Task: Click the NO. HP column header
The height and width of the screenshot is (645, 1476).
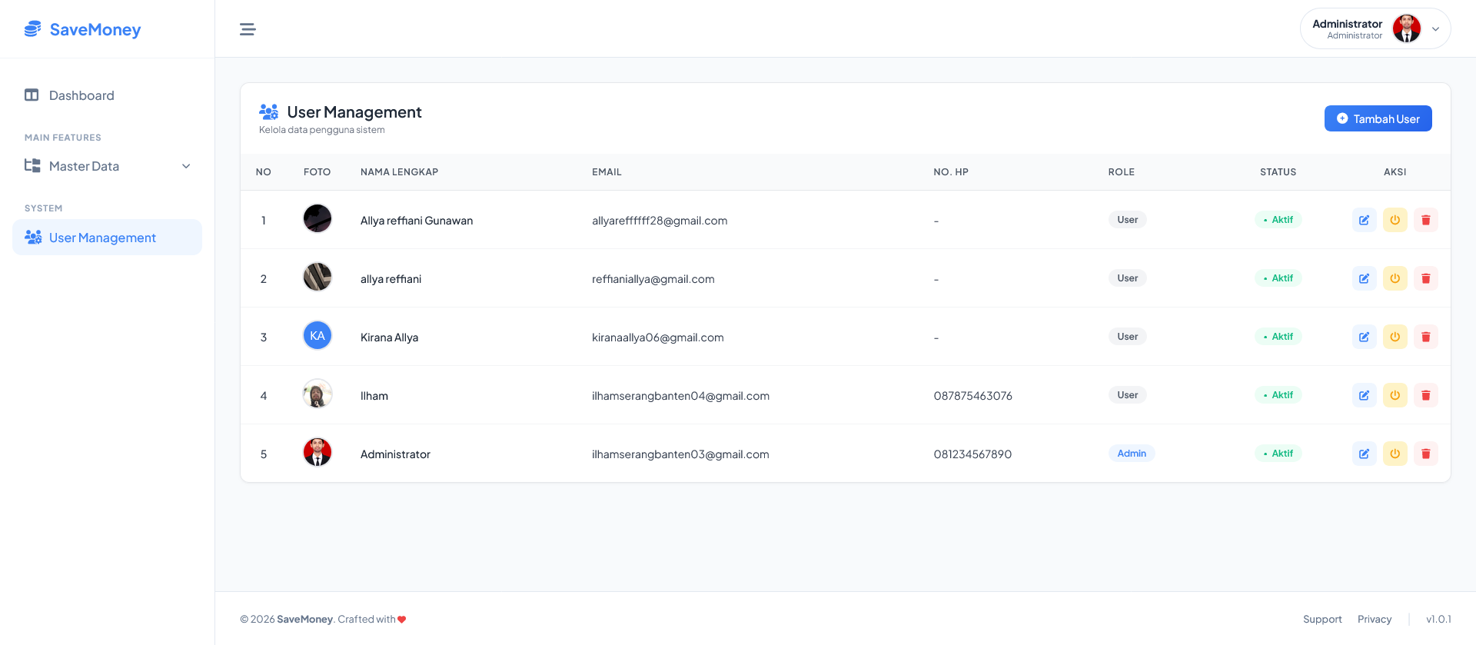Action: 951,172
